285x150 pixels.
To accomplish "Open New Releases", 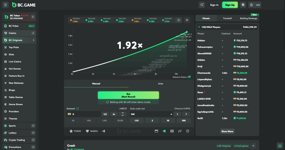I will coord(19,83).
